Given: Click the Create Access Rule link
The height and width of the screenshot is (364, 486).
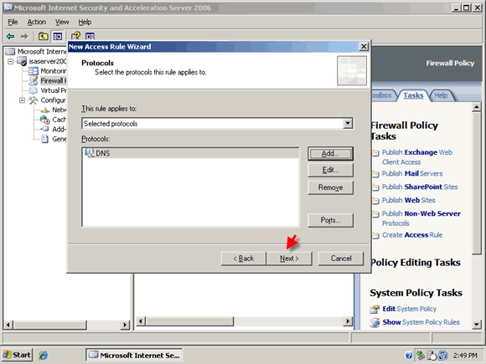Looking at the screenshot, I should coord(412,235).
